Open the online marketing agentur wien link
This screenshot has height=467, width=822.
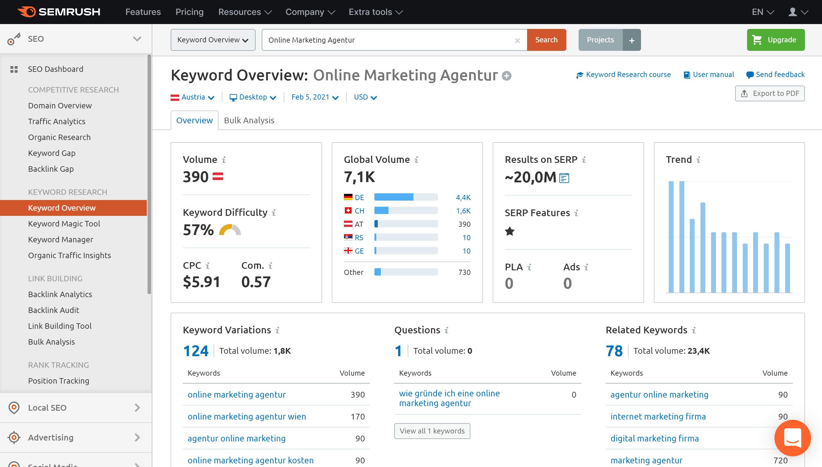(x=246, y=416)
